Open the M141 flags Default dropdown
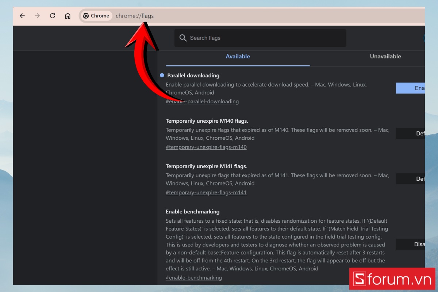This screenshot has height=292, width=438. pyautogui.click(x=410, y=178)
